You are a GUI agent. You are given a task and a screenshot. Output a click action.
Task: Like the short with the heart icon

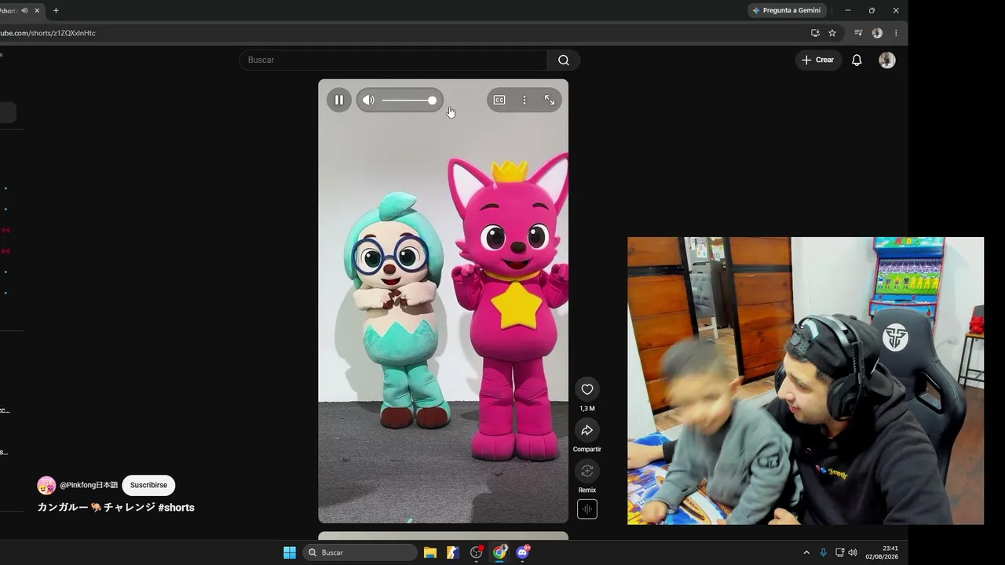click(587, 389)
